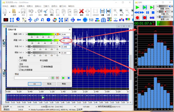This screenshot has width=174, height=112.
Task: Expand the 预设 preset dropdown list
Action: coord(49,78)
